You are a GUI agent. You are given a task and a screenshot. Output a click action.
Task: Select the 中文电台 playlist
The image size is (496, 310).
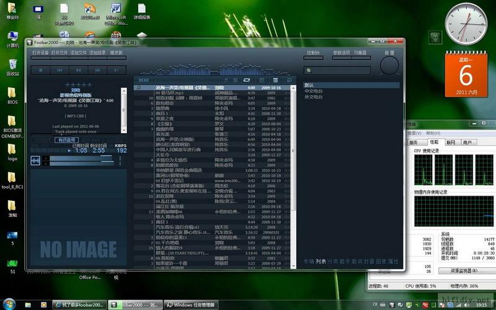coord(313,91)
